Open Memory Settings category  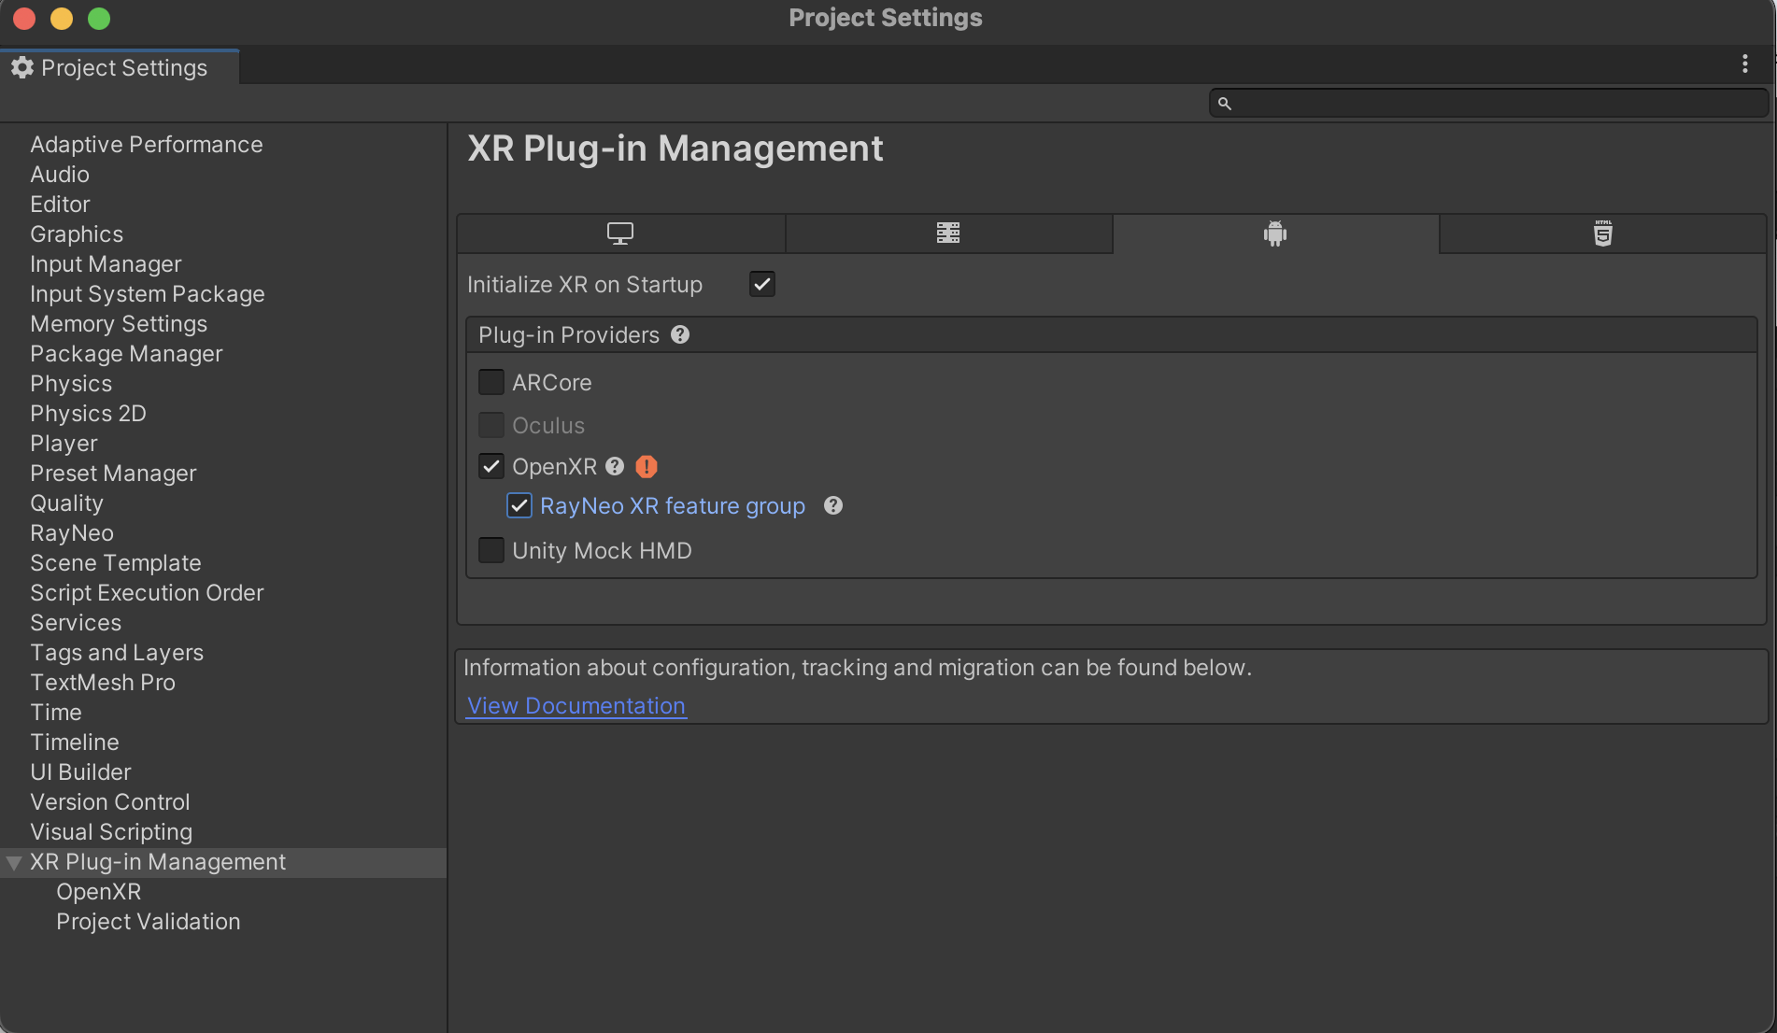click(119, 324)
